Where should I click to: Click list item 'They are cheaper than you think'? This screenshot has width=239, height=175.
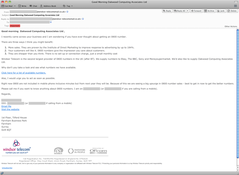63,54
